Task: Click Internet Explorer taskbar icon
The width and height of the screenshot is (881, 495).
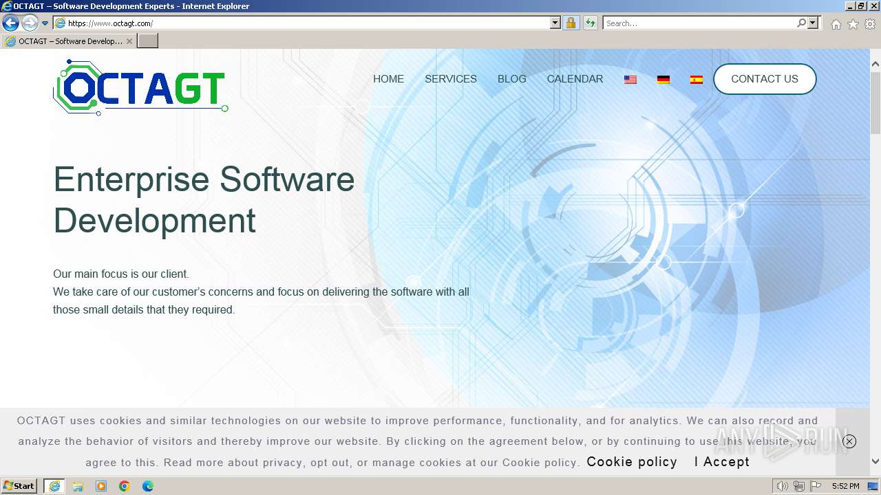Action: tap(54, 486)
